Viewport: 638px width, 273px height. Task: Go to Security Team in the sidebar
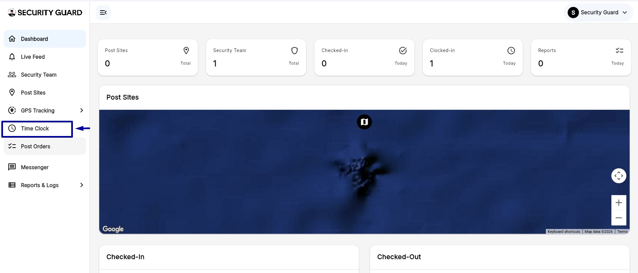click(x=45, y=75)
